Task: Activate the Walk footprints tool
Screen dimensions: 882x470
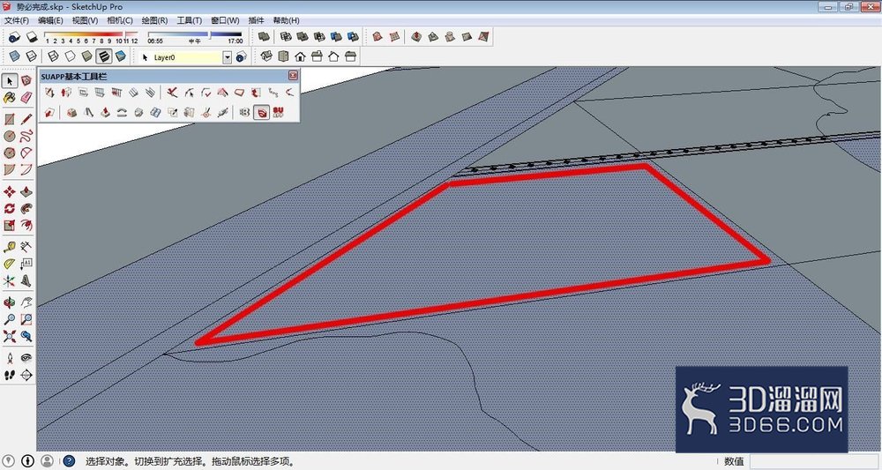Action: [x=10, y=375]
